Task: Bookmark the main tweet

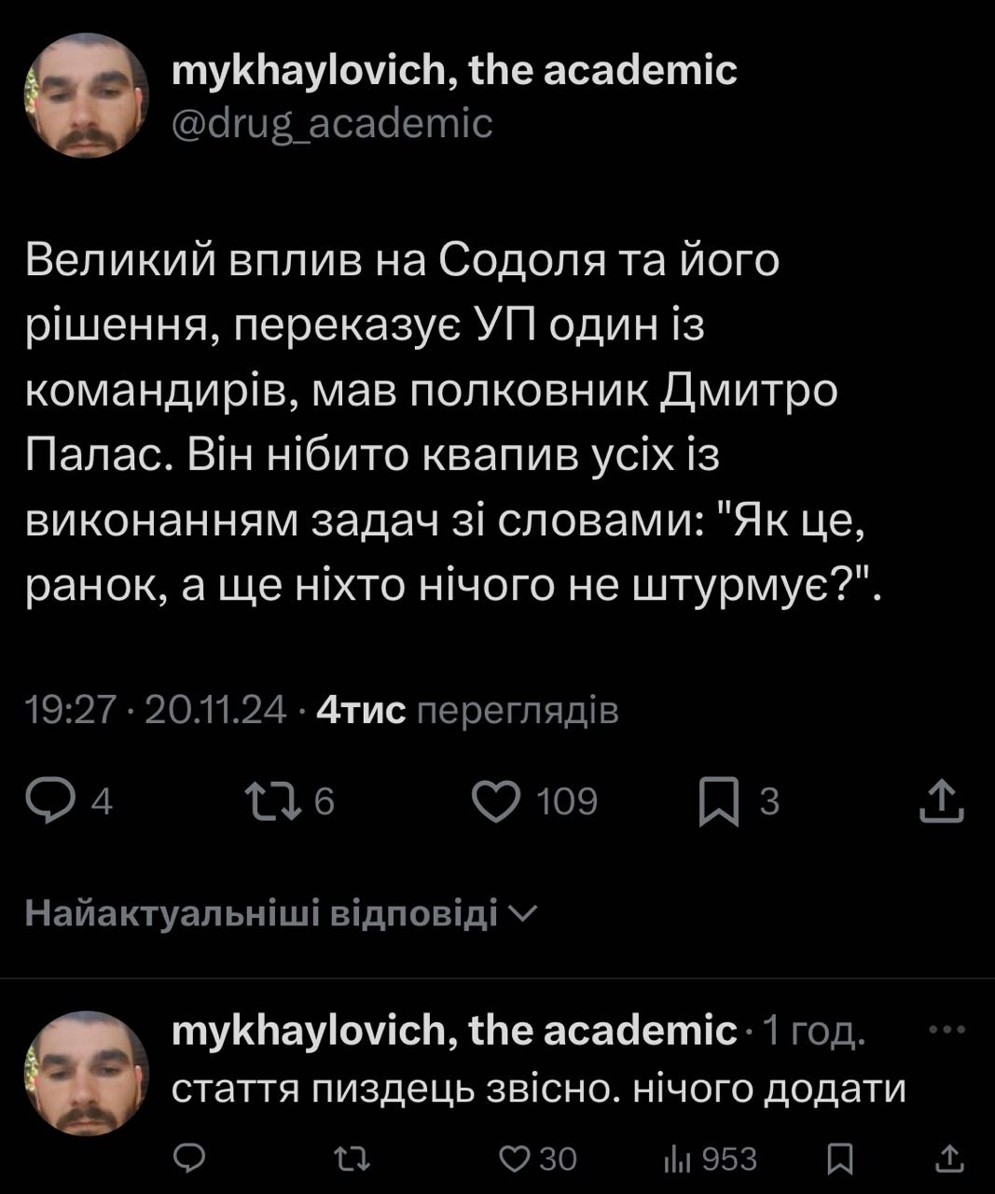Action: (x=720, y=802)
